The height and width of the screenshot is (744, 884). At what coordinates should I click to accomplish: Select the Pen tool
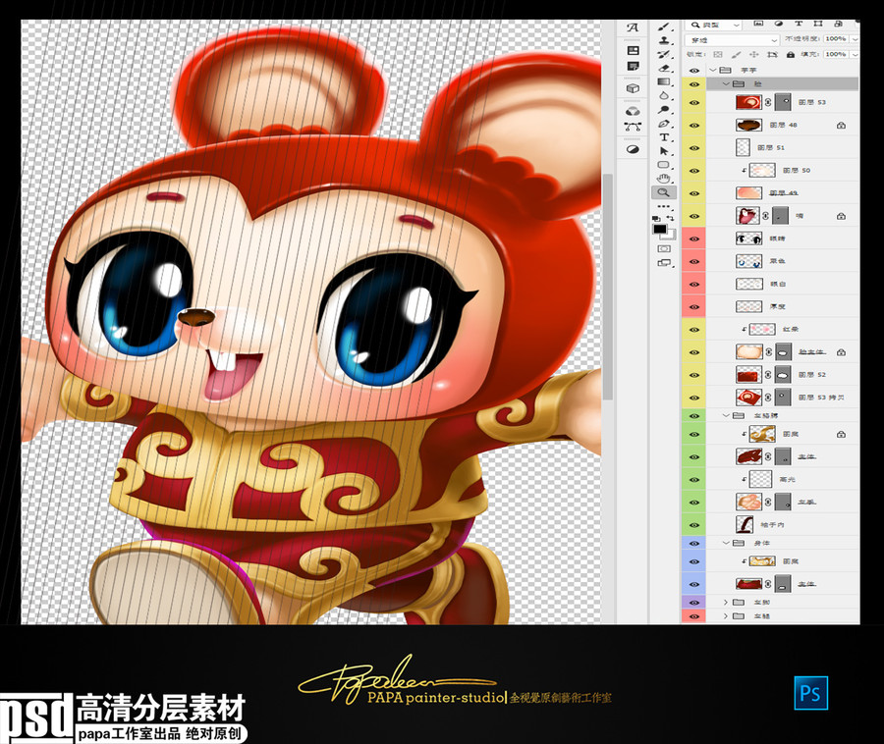pos(664,124)
